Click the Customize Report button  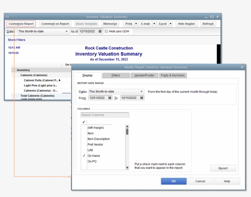tap(21, 24)
